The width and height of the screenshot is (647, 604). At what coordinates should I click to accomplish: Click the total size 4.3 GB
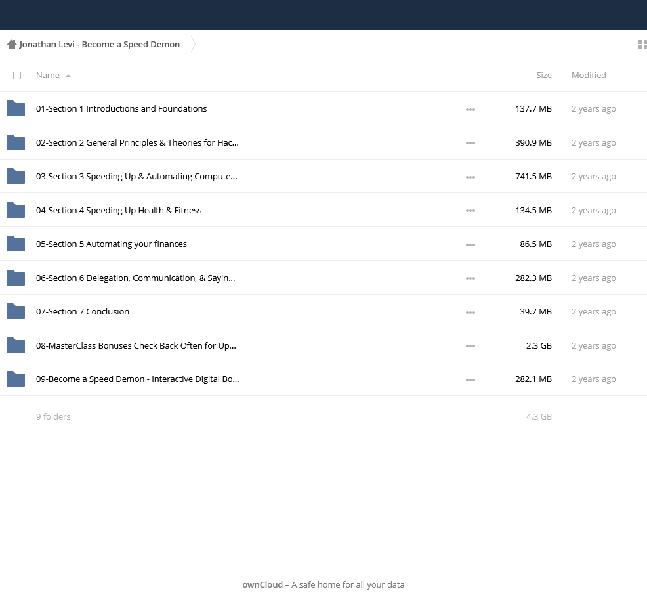point(539,417)
